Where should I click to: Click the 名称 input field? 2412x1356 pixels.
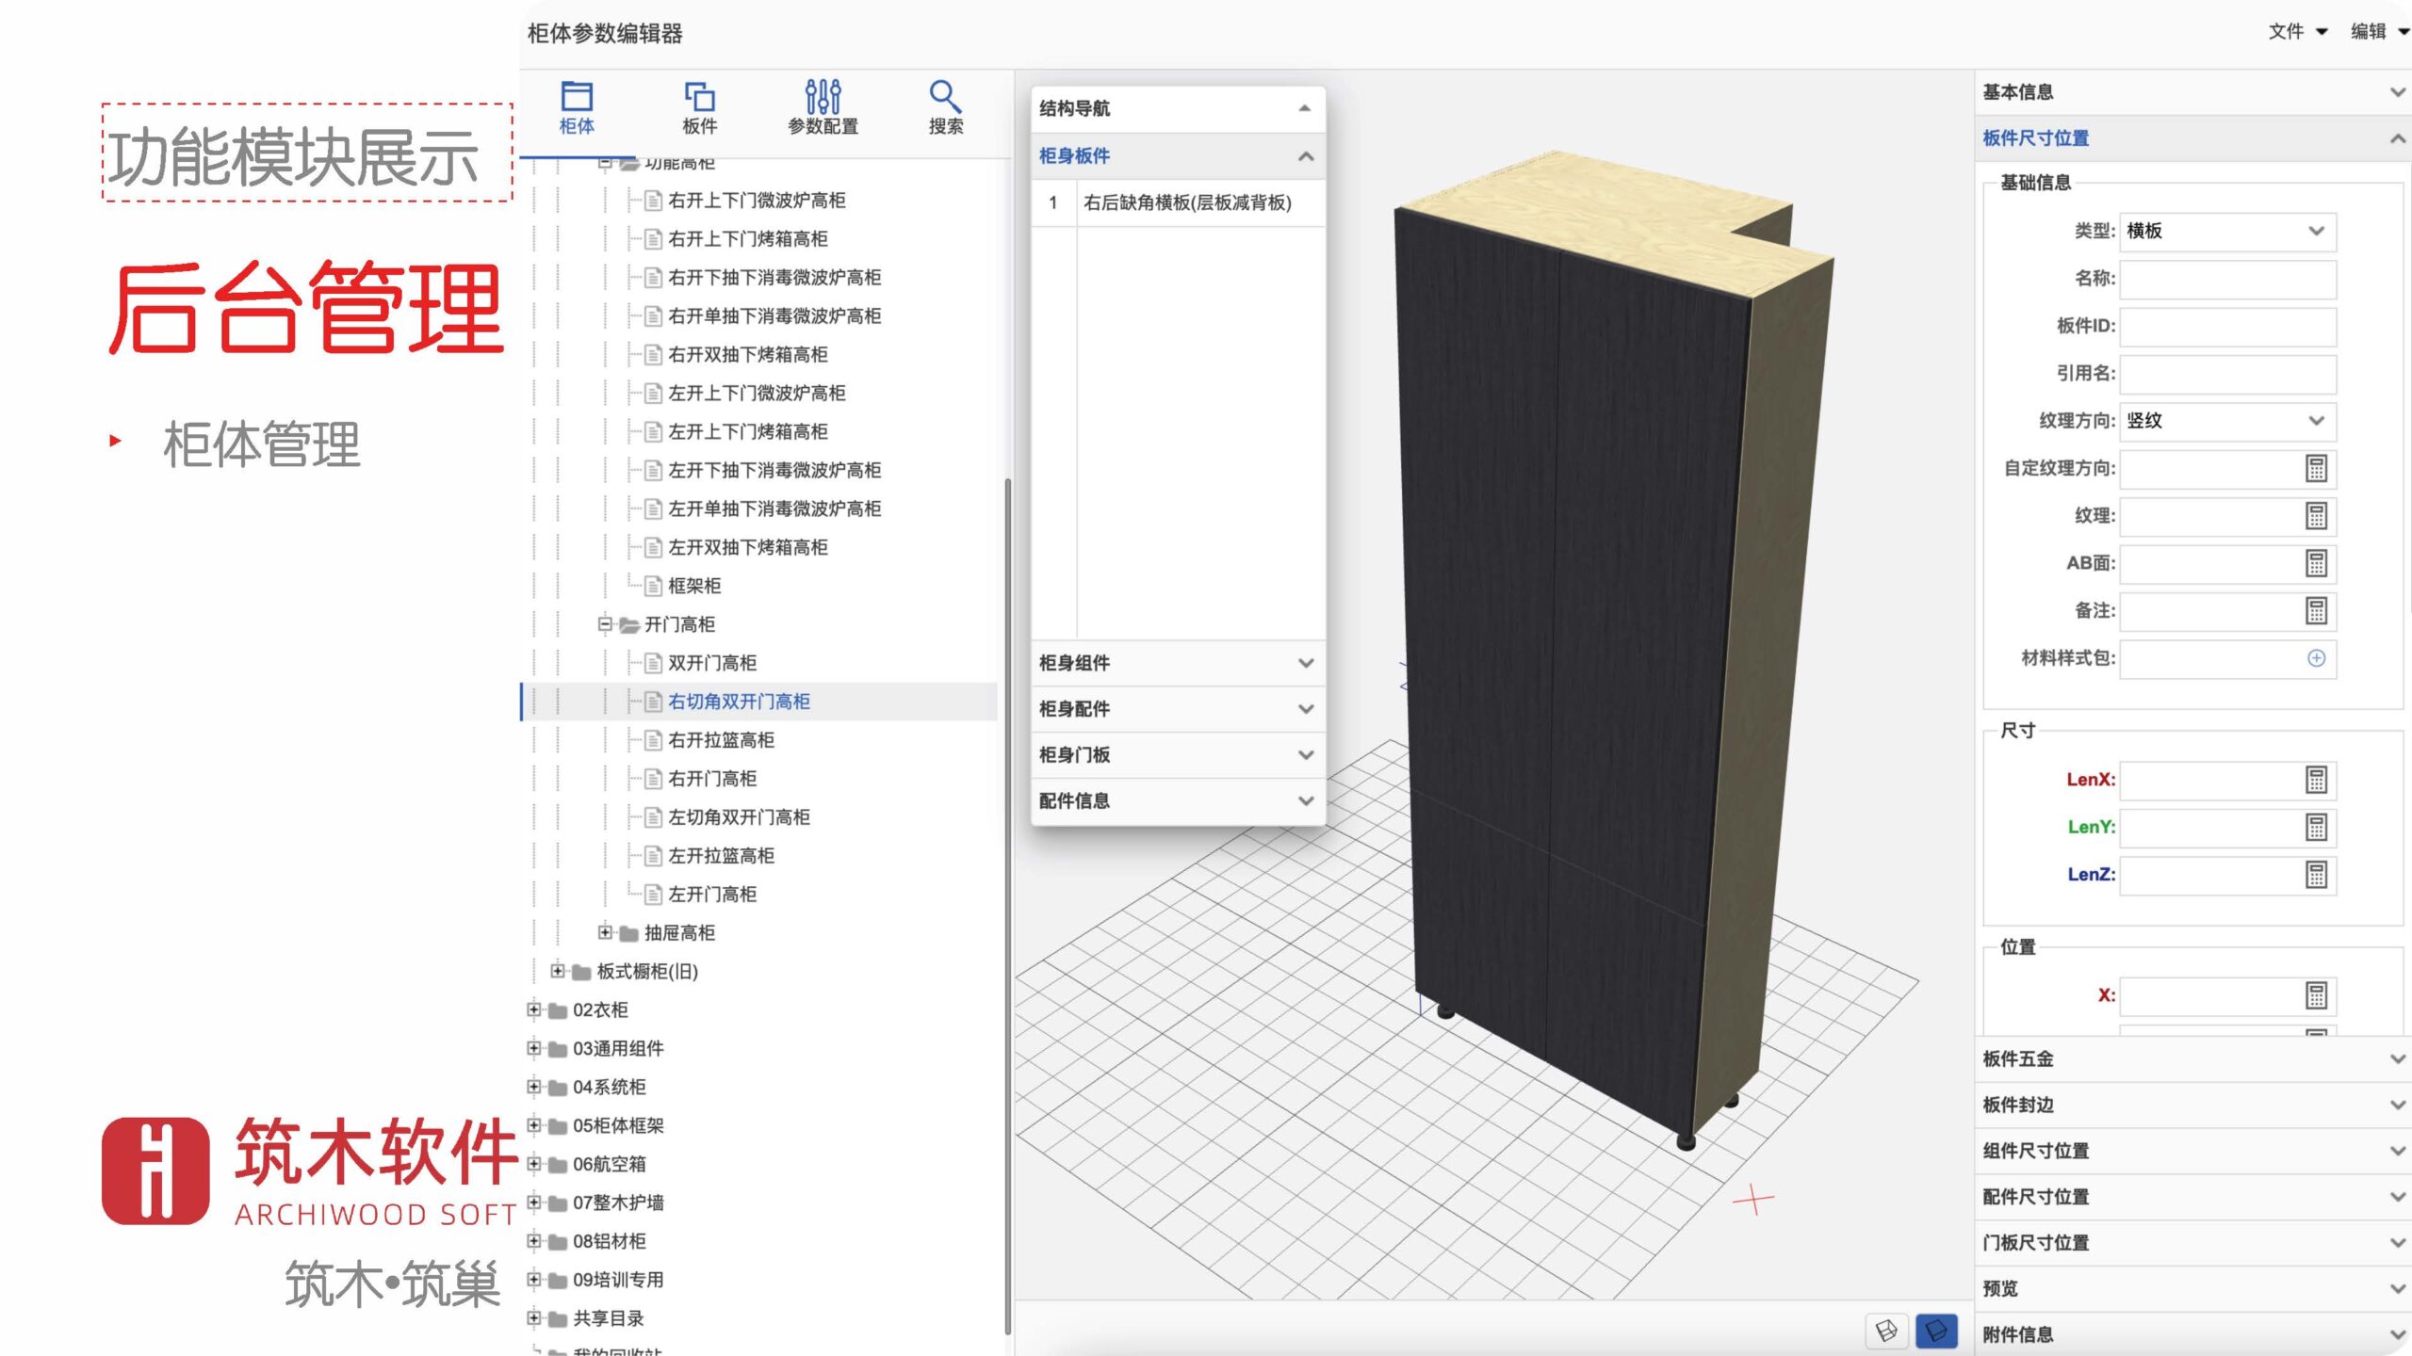(2226, 279)
